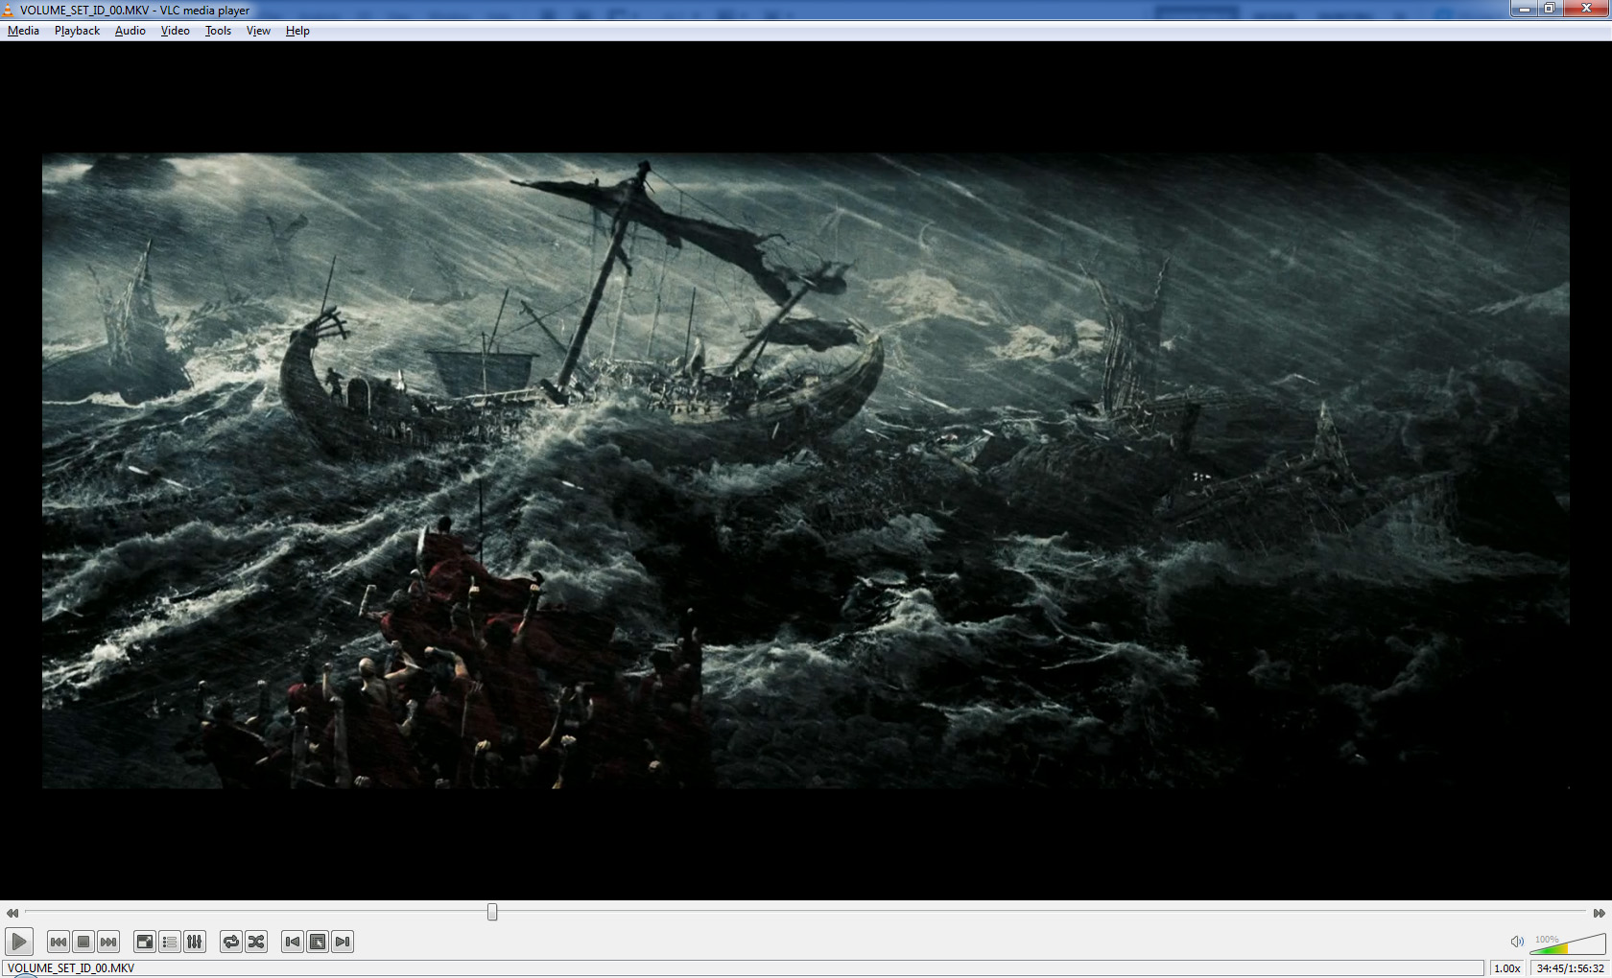Open the Help menu

coord(297,31)
